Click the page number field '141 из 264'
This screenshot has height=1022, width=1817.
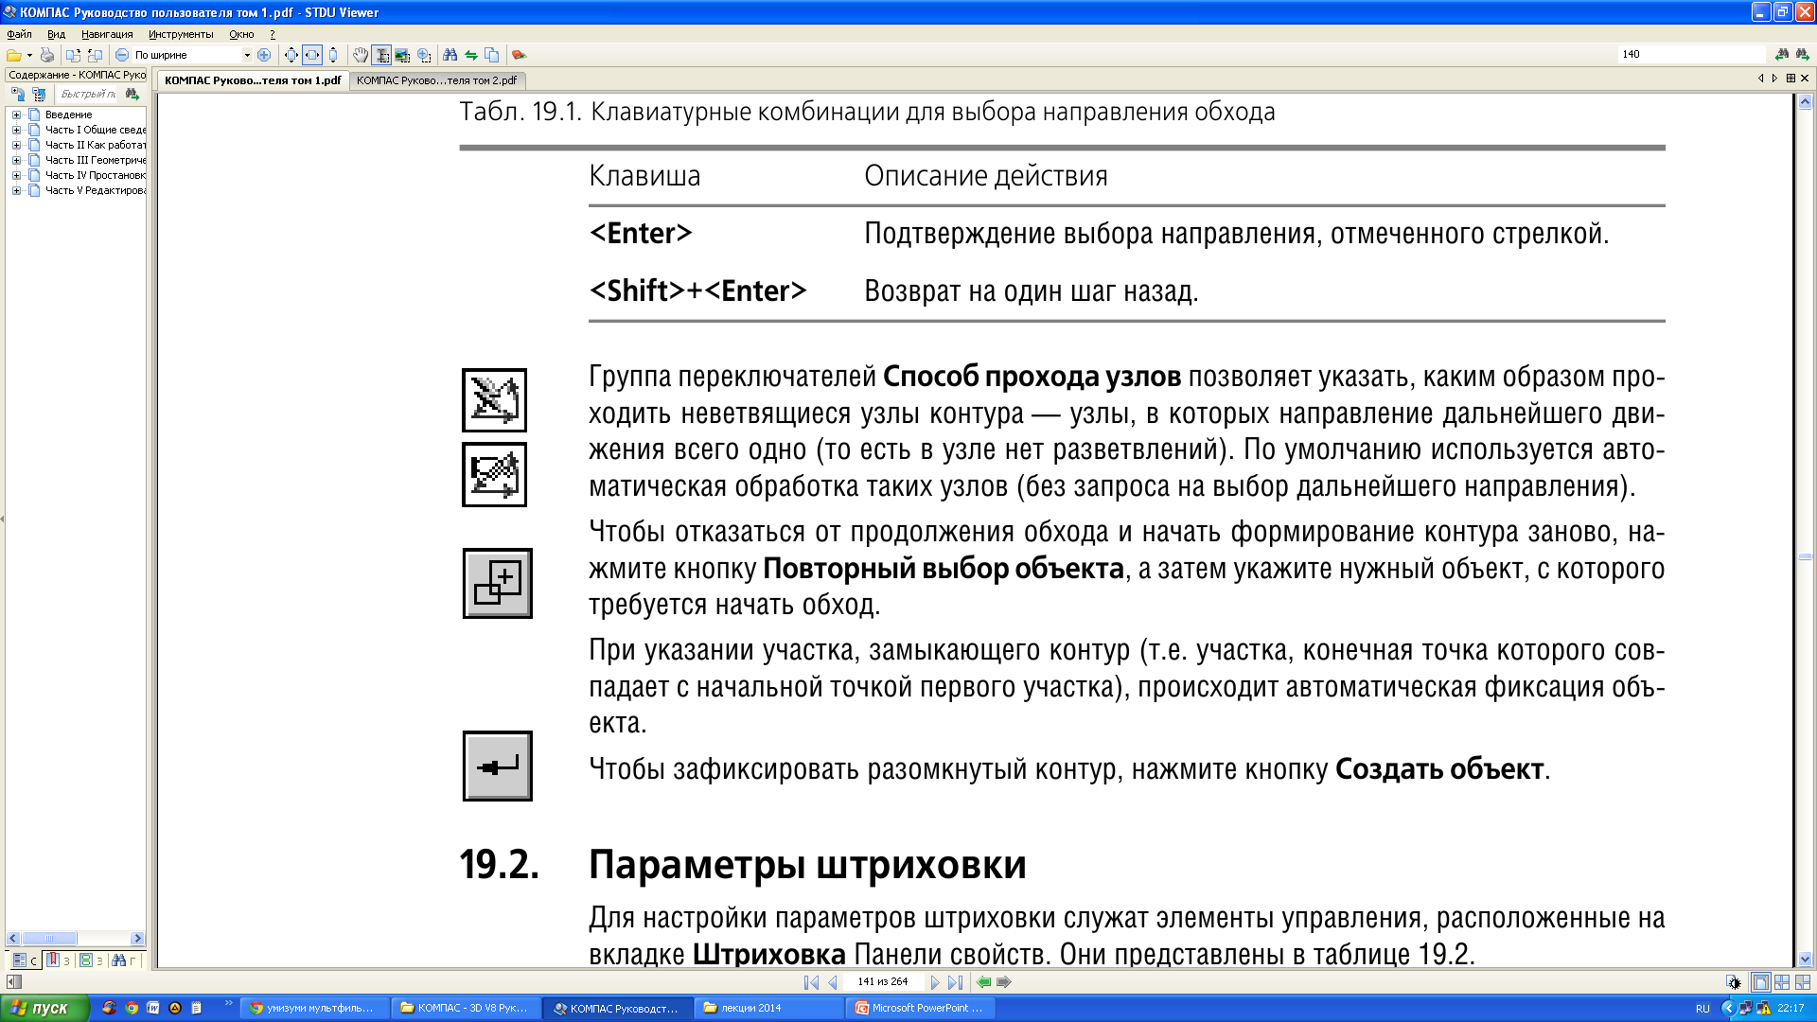tap(883, 982)
